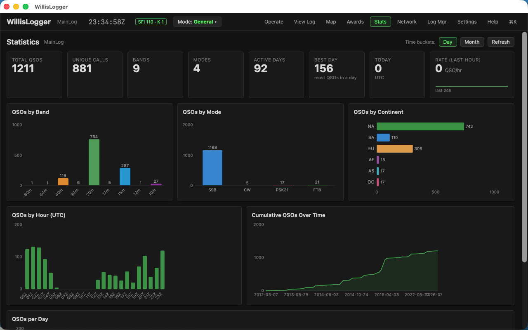The image size is (528, 330).
Task: Click the AF continent bar
Action: click(378, 160)
